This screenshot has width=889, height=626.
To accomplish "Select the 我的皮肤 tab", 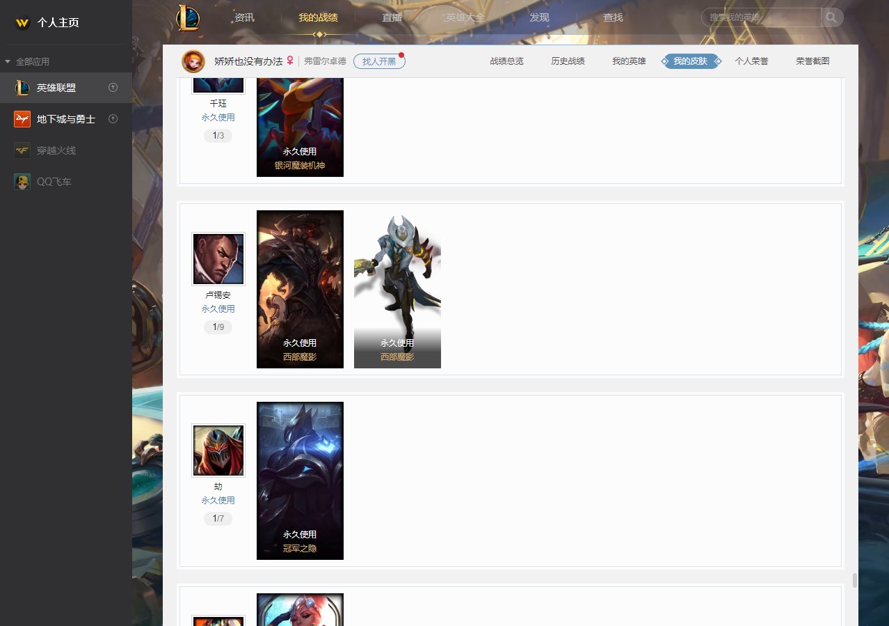I will [x=691, y=61].
